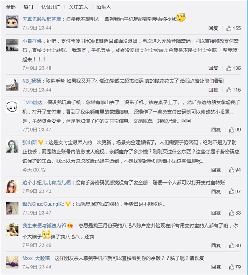Image resolution: width=248 pixels, height=275 pixels.
Task: Like 张山斯's comment with 94 likes
Action: tap(230, 170)
